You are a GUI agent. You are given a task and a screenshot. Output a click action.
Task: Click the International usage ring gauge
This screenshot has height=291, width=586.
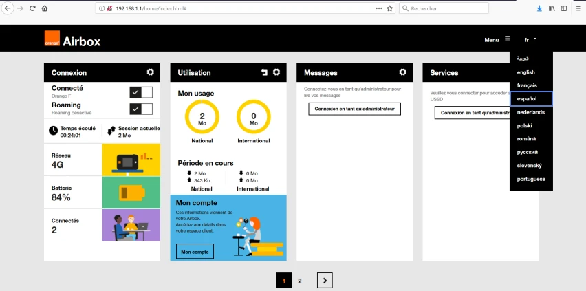(253, 117)
